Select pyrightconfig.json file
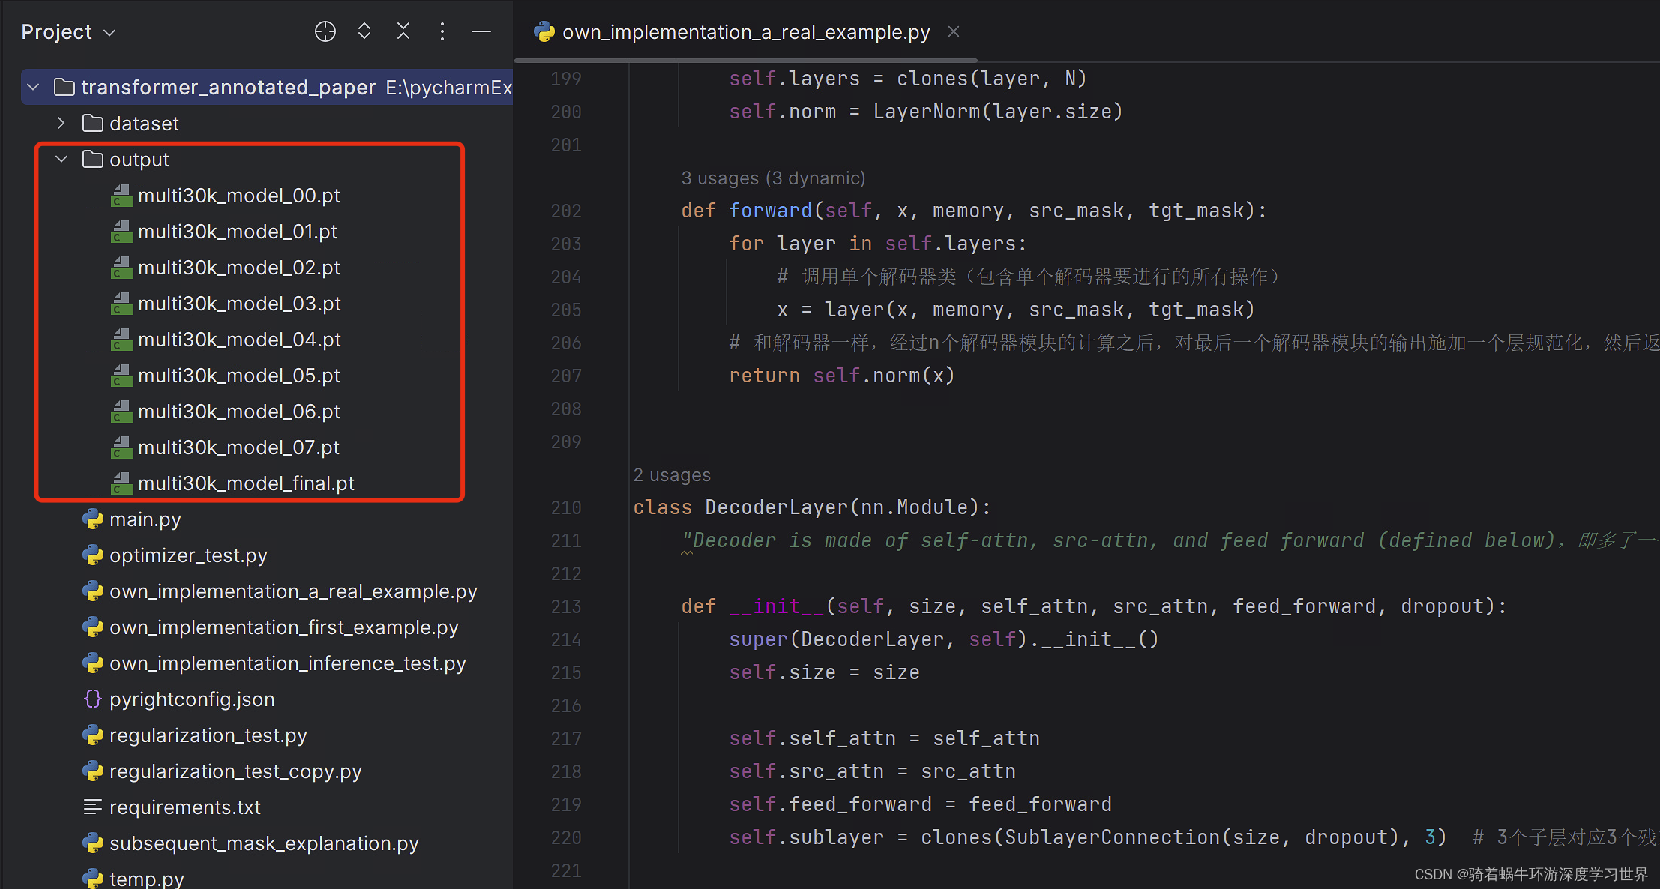 192,699
